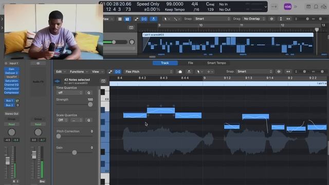Viewport: 329px width, 185px height.
Task: Click catch playhead icon in editor toolbar
Action: (x=189, y=72)
